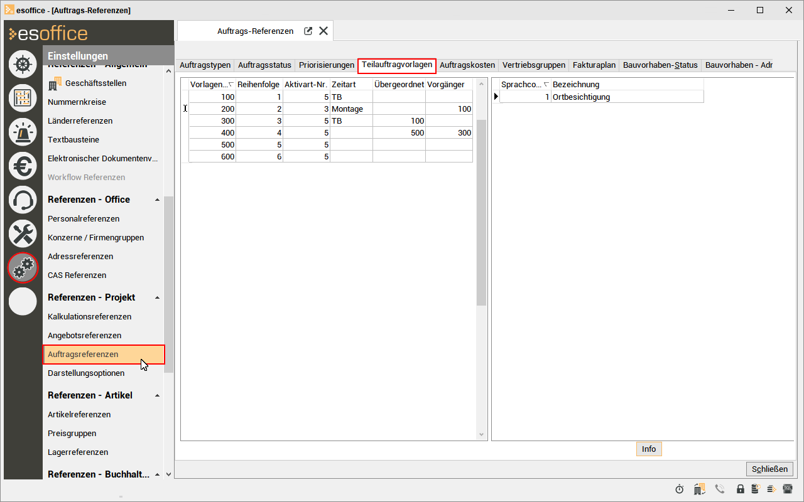Click the stopwatch icon in status bar
The image size is (804, 502).
point(680,489)
